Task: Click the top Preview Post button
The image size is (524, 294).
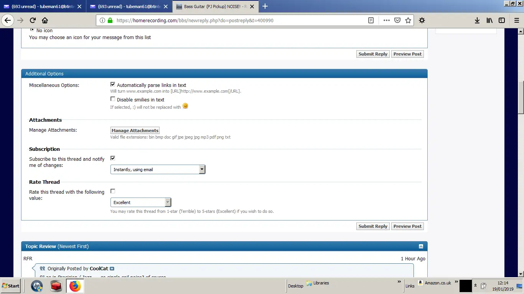Action: pos(407,54)
